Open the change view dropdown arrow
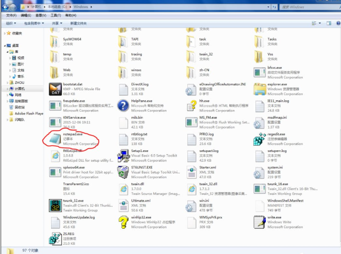 320,24
